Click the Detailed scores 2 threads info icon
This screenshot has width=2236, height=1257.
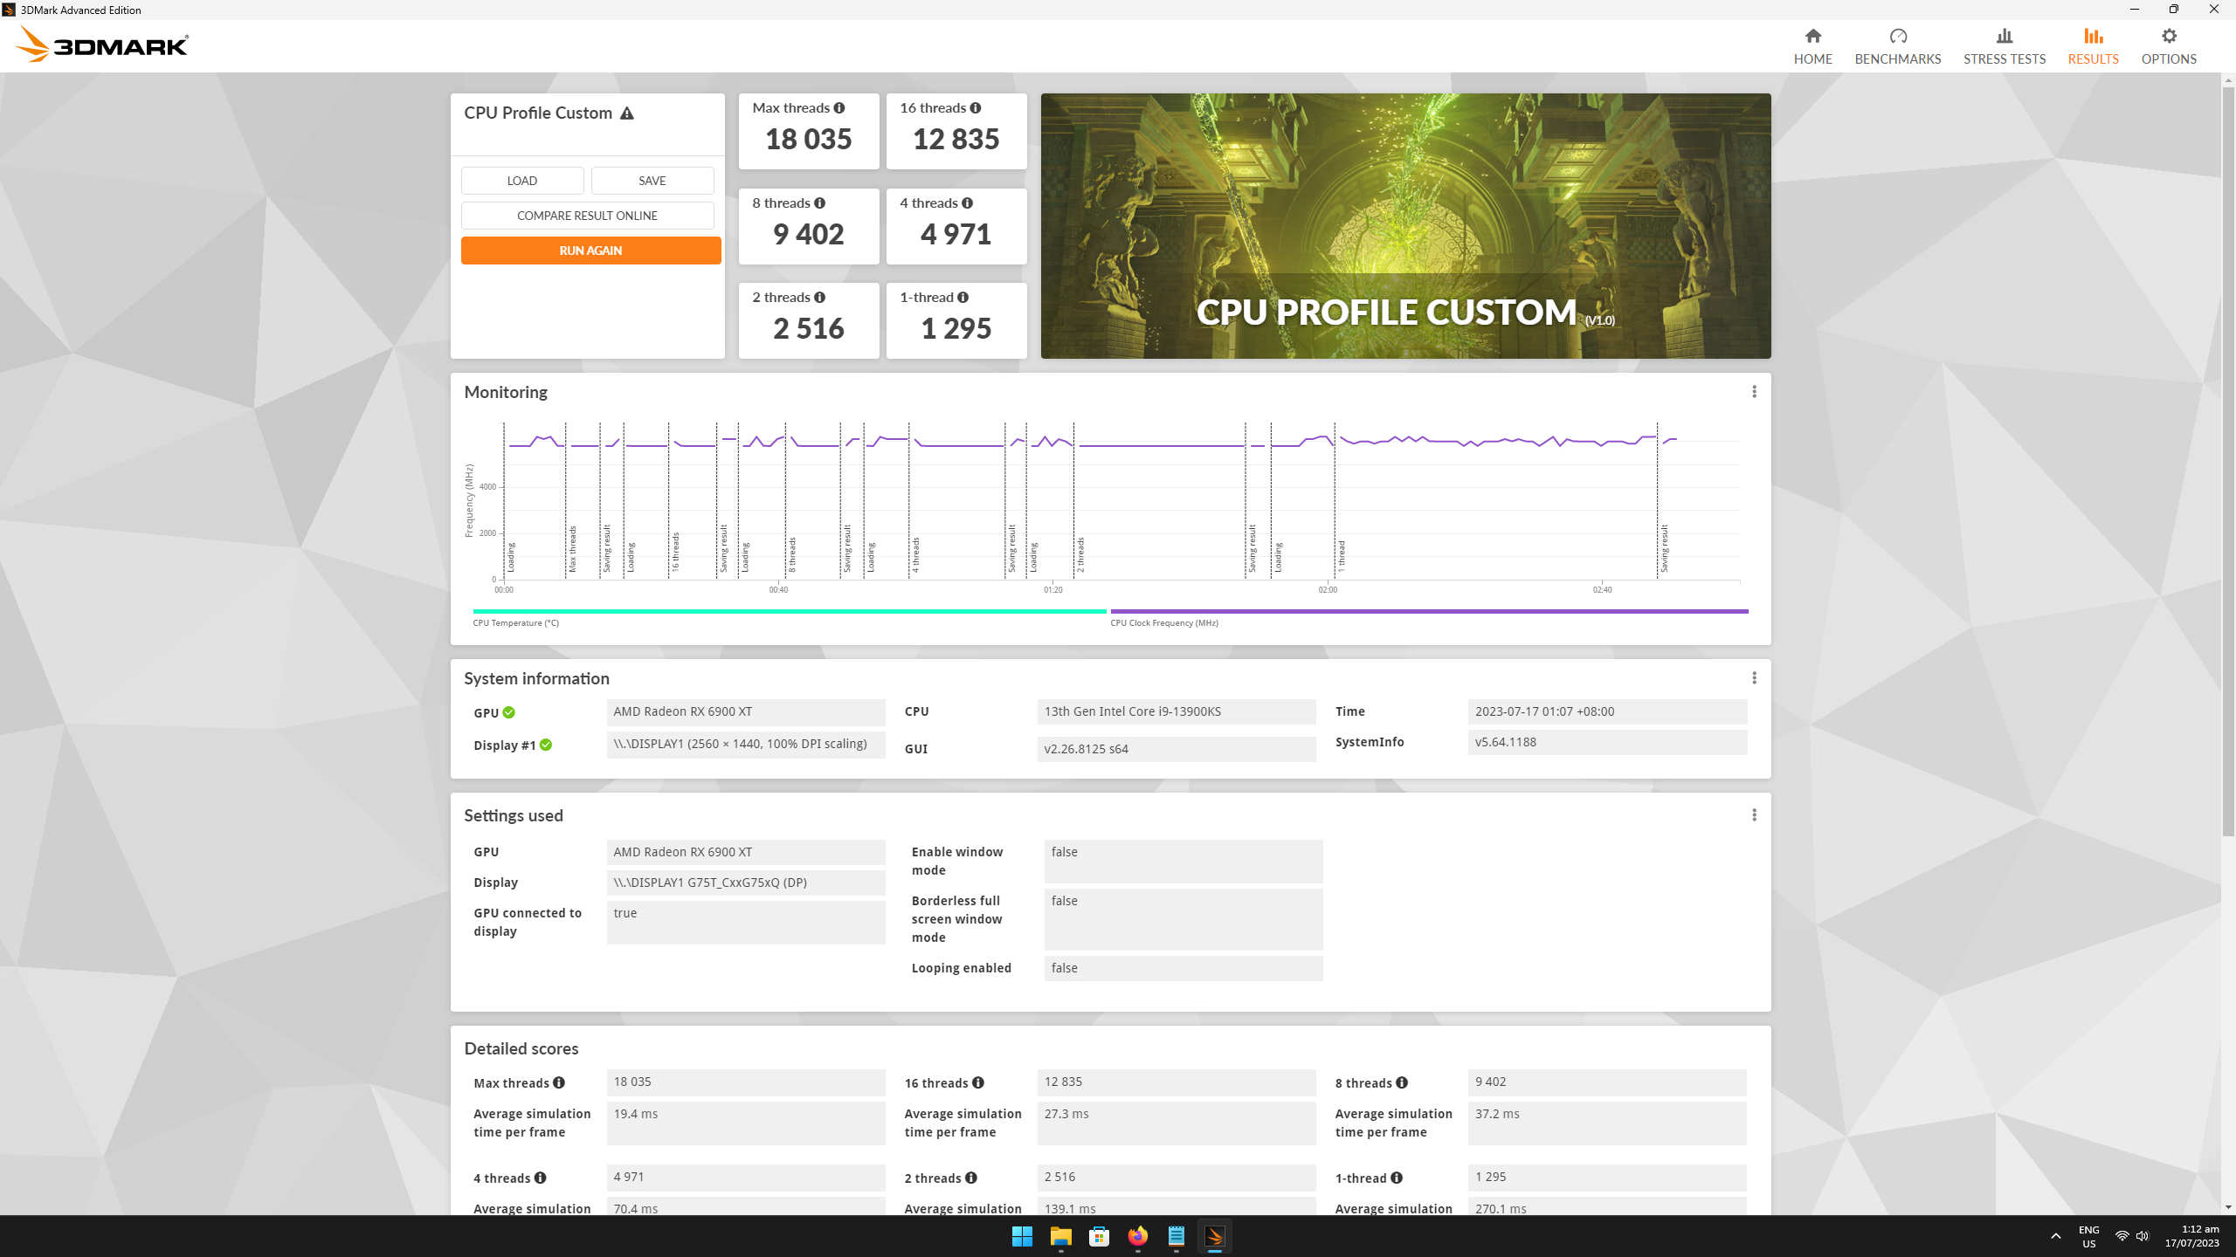971,1178
